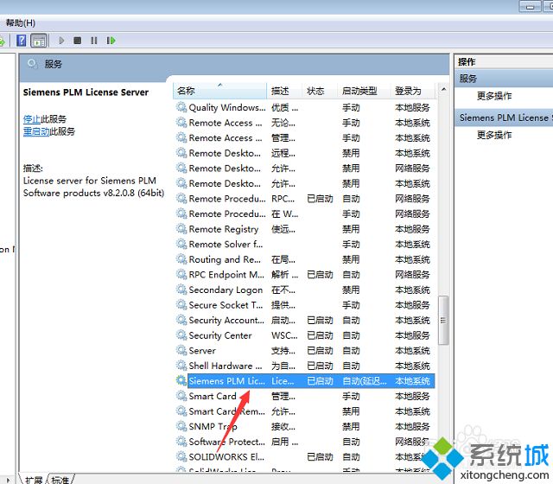The image size is (553, 484).
Task: Click the Pause Service icon
Action: point(93,41)
